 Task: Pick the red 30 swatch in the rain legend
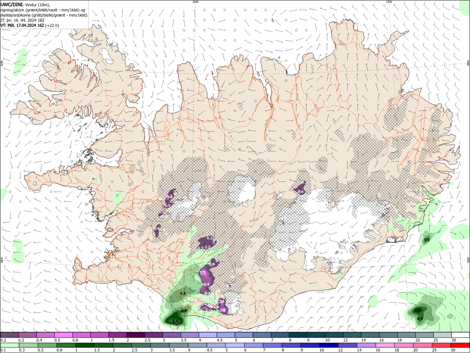[x=460, y=345]
